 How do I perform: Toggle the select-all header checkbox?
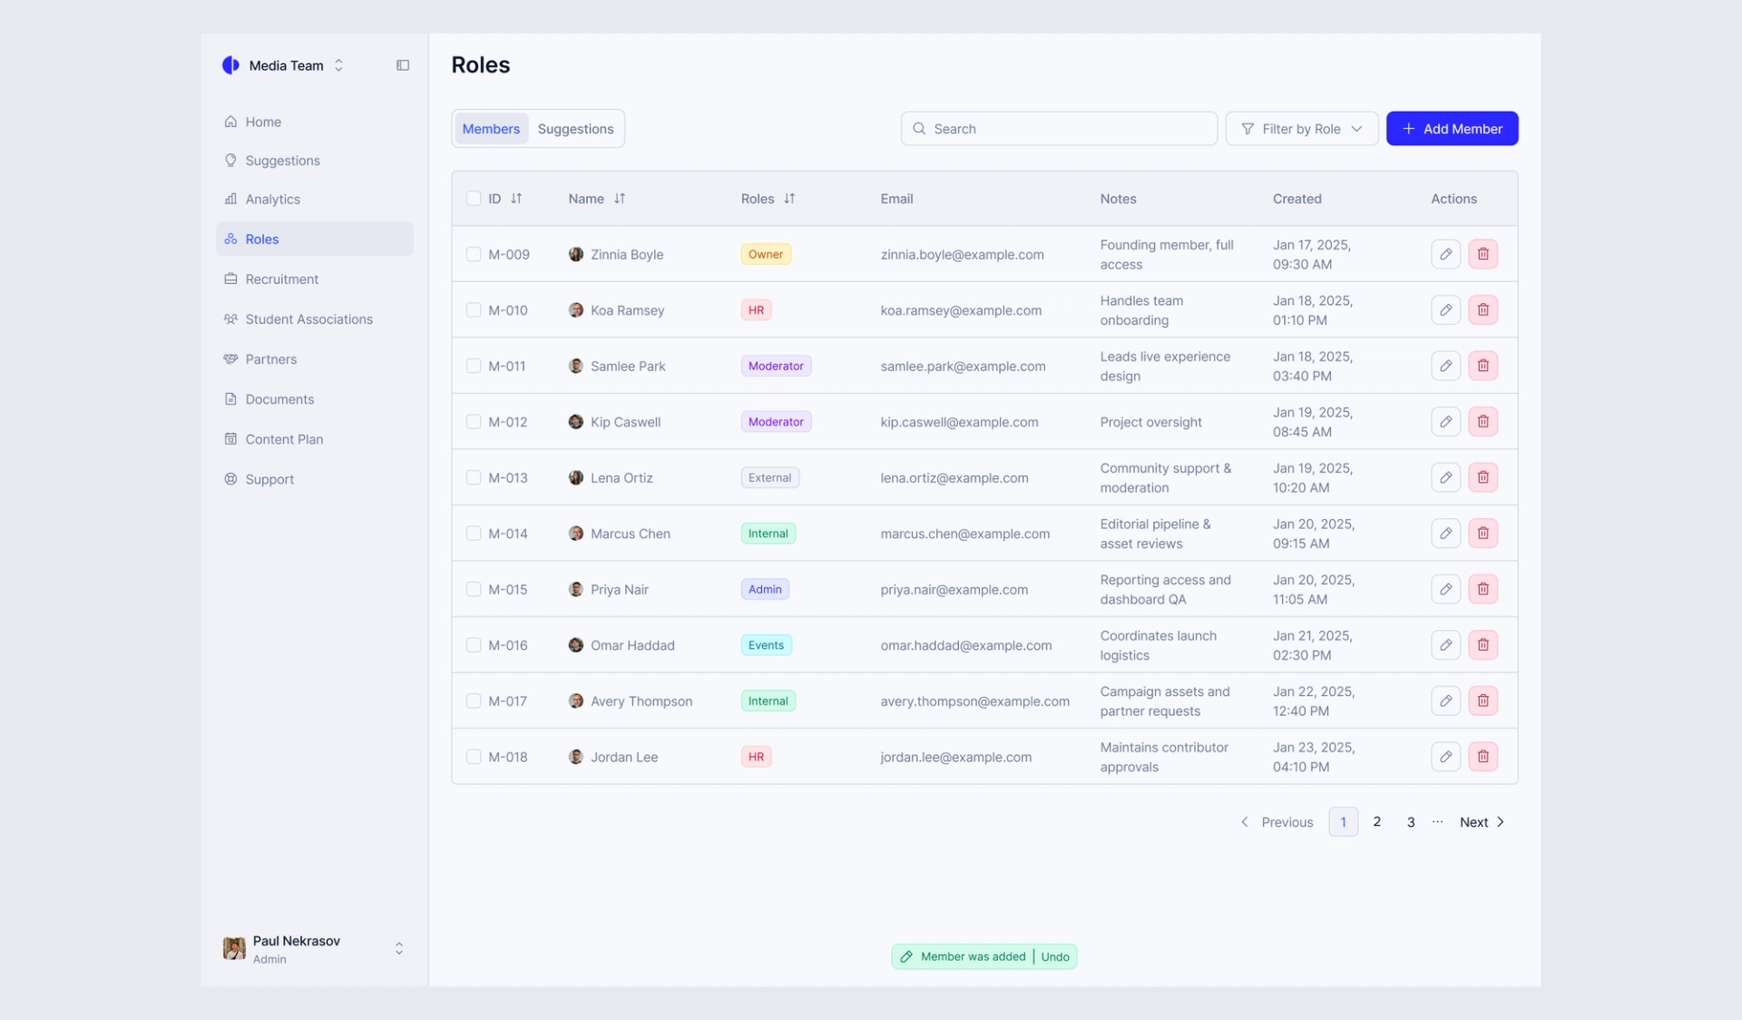[x=474, y=199]
